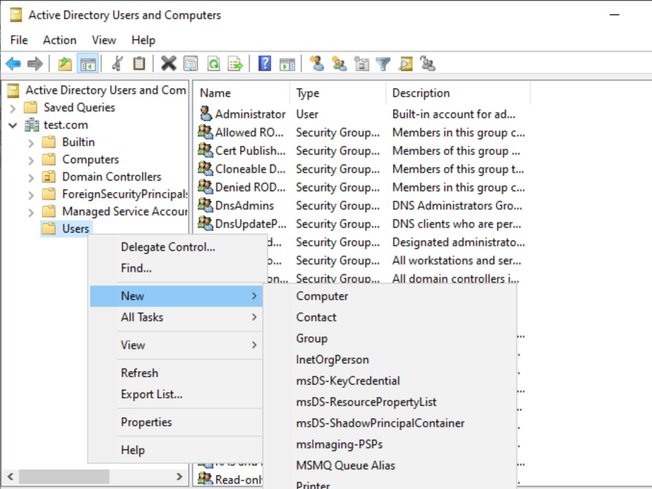Sort by the Name column header

click(242, 93)
